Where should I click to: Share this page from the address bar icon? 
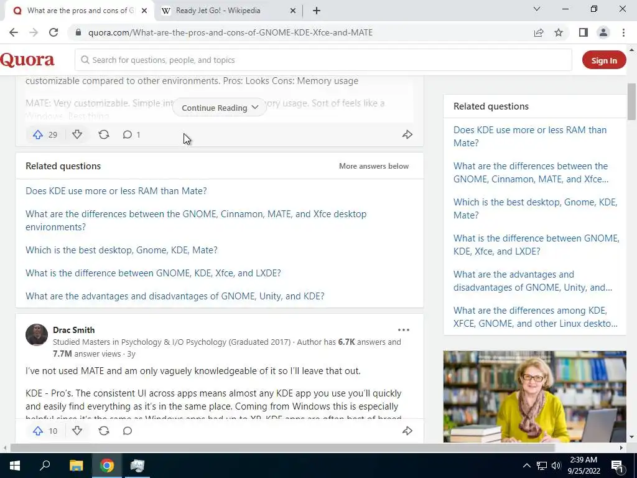click(539, 32)
